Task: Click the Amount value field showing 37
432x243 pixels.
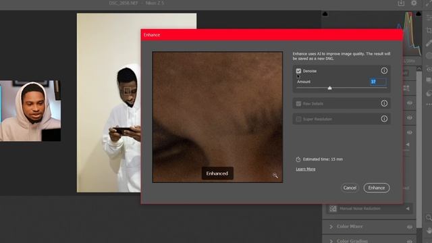Action: (x=378, y=82)
